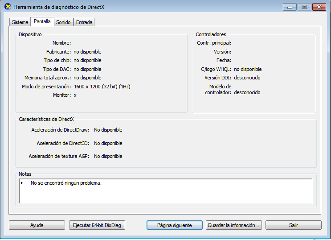The image size is (331, 240).
Task: Click the Ayuda button
Action: point(37,225)
